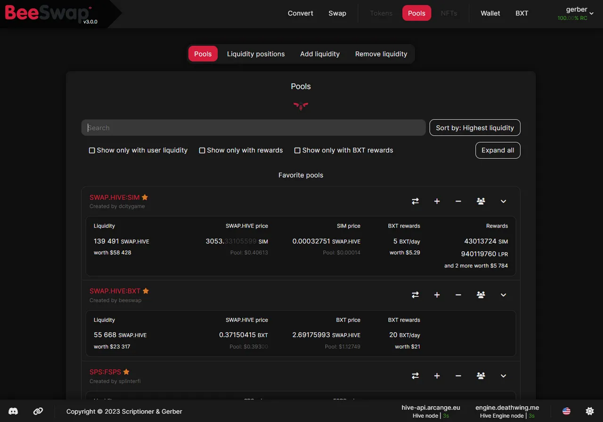Change language via the US flag icon
This screenshot has height=422, width=603.
[x=566, y=411]
